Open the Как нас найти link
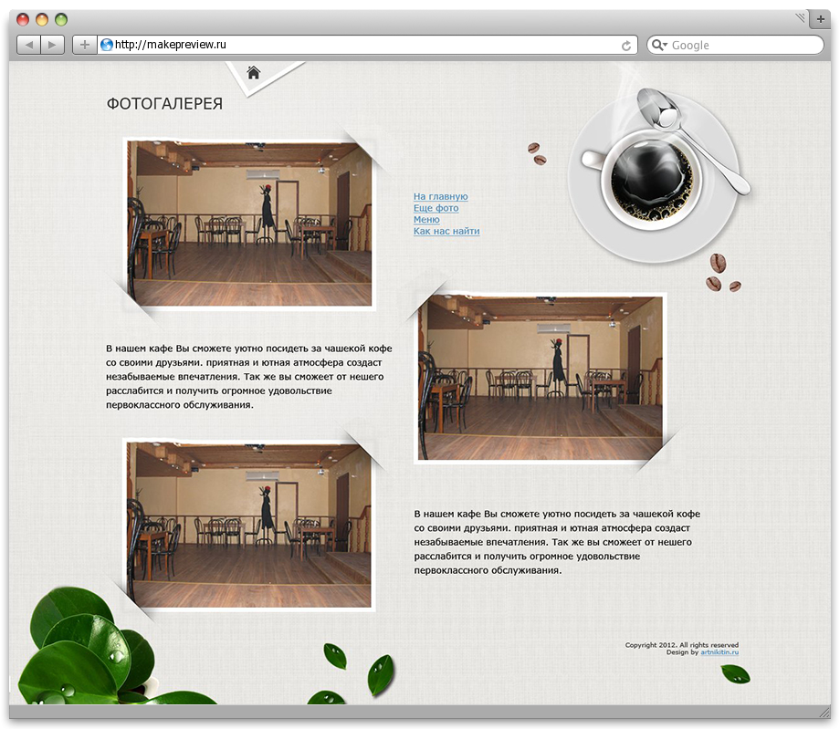 coord(446,231)
